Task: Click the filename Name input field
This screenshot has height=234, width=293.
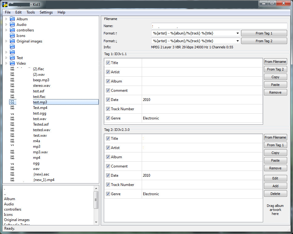Action: coord(219,26)
